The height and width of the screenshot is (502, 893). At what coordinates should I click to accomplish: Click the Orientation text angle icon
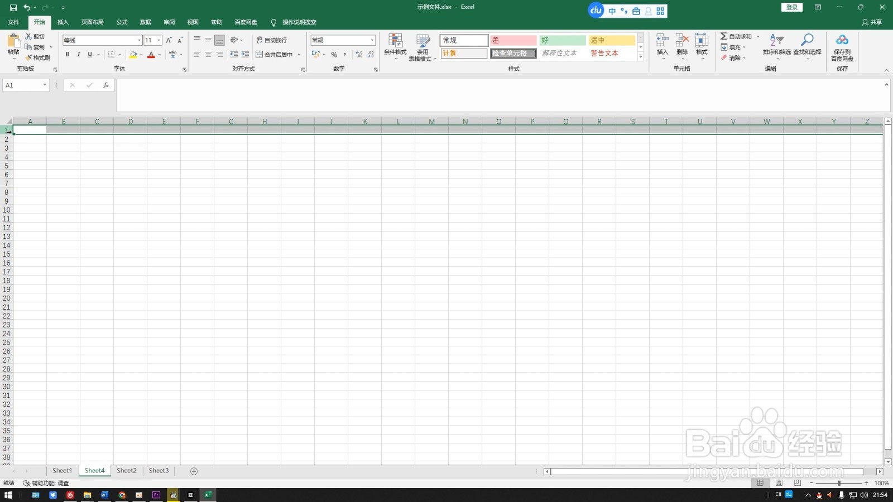coord(234,40)
